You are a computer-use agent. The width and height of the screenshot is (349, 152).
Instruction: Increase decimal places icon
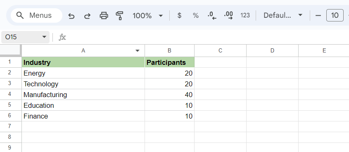click(x=228, y=16)
